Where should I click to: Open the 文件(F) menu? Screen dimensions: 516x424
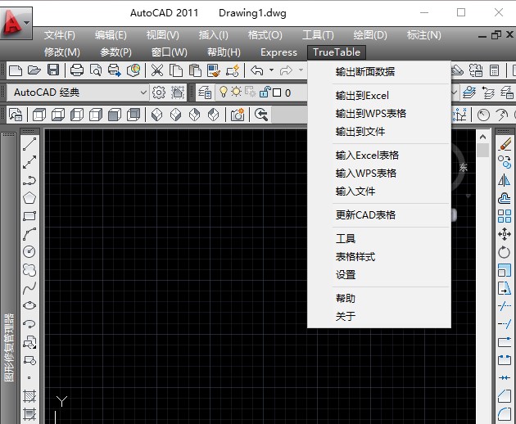coord(60,35)
